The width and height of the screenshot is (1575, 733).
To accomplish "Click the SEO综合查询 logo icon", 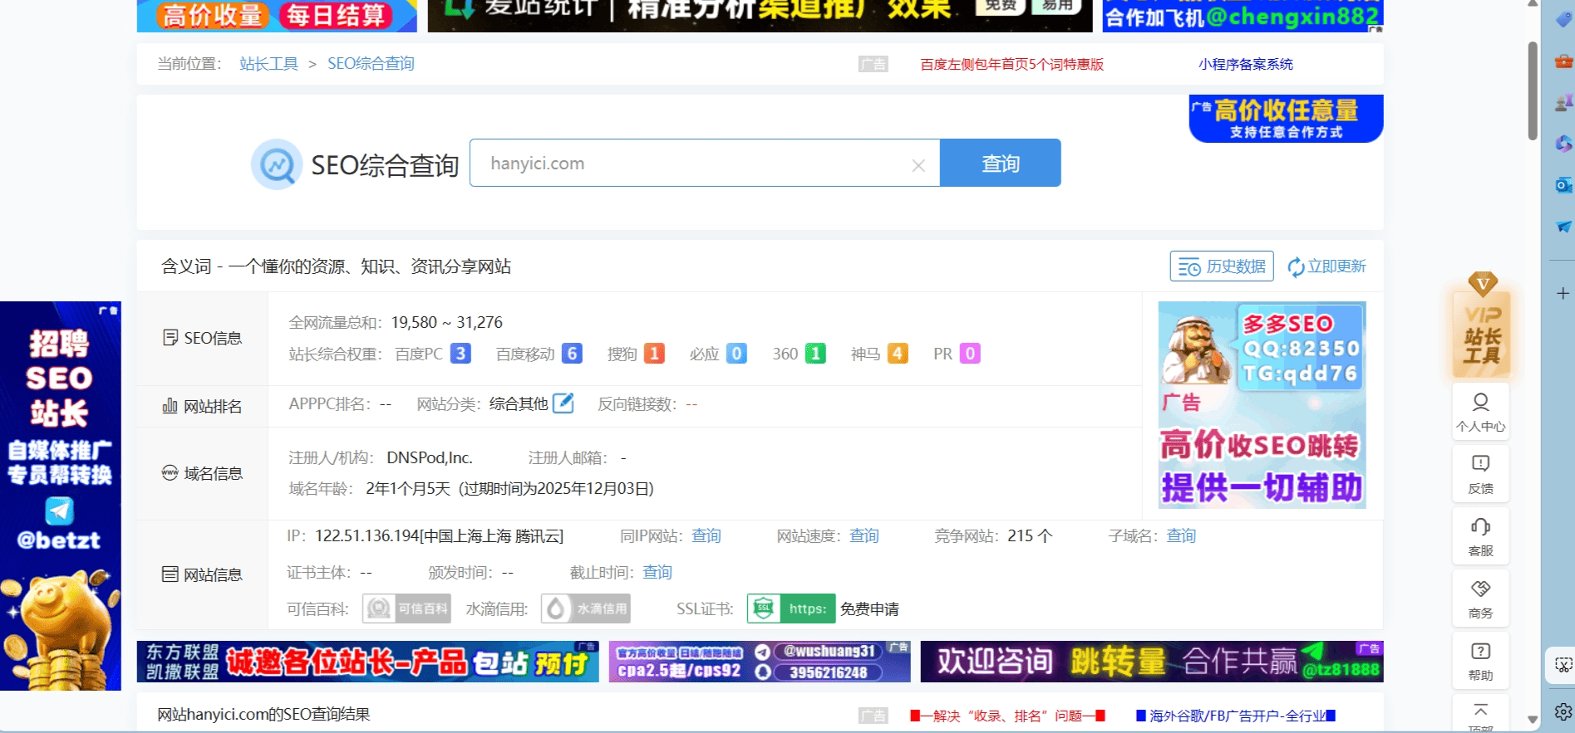I will pos(277,164).
